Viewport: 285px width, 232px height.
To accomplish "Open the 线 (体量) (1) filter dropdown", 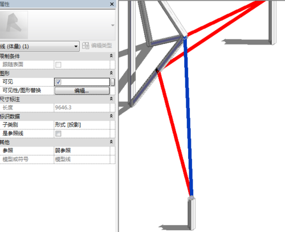I will tap(39, 46).
